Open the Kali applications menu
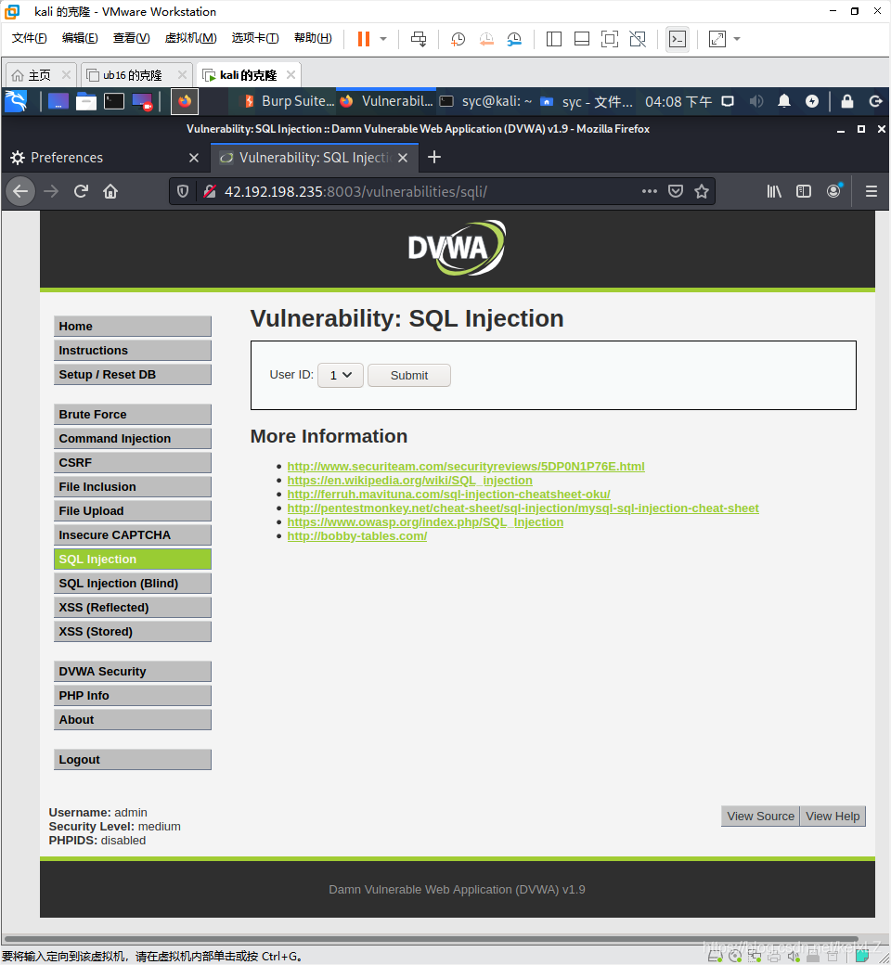The width and height of the screenshot is (891, 965). pyautogui.click(x=16, y=101)
